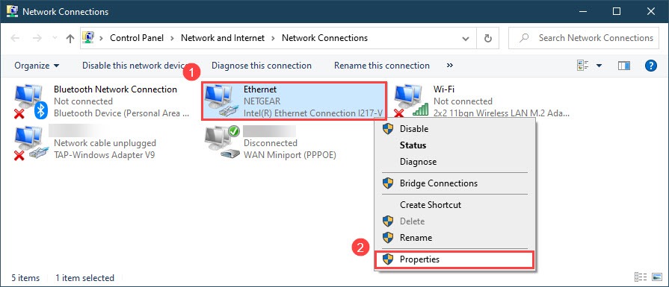Viewport: 669px width, 287px height.
Task: Click Diagnose this connection in toolbar
Action: 262,66
